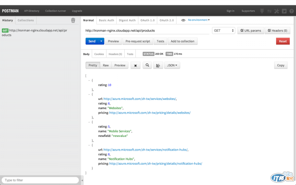Collapse the Notification Hubs JSON object
This screenshot has height=185, width=296.
[x=89, y=145]
